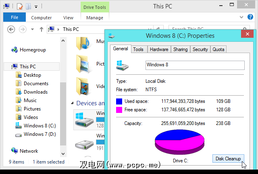Select Network in the navigation pane
The width and height of the screenshot is (258, 174).
tap(29, 151)
